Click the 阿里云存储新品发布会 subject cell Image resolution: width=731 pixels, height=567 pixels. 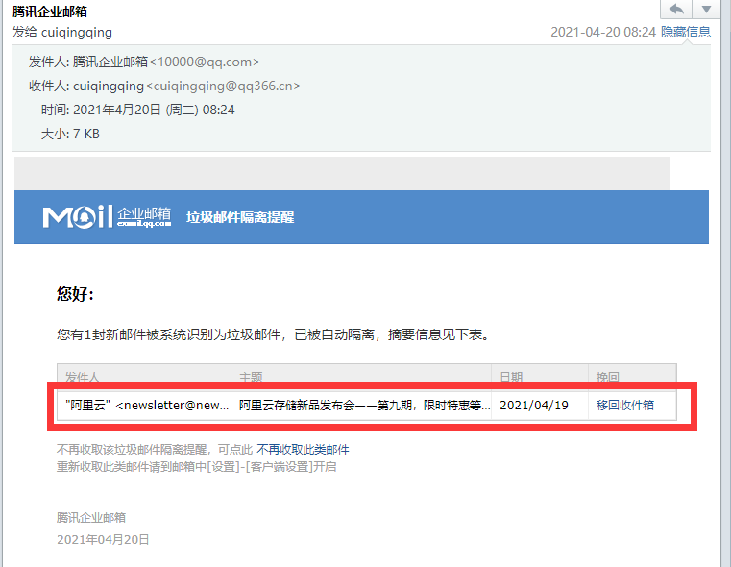[x=364, y=406]
